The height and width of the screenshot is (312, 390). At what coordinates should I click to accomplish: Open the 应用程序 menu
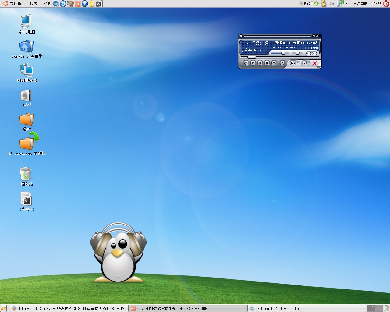pos(14,4)
